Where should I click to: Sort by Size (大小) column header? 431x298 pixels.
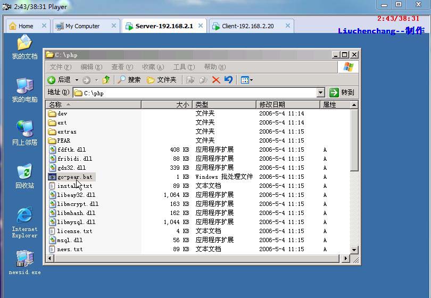coord(167,104)
